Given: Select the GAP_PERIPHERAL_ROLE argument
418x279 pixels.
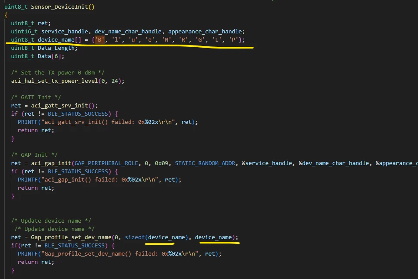Looking at the screenshot, I should click(106, 163).
